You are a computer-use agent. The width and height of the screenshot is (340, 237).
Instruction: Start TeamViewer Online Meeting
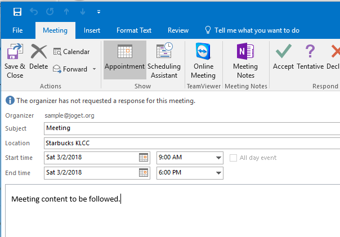[203, 61]
